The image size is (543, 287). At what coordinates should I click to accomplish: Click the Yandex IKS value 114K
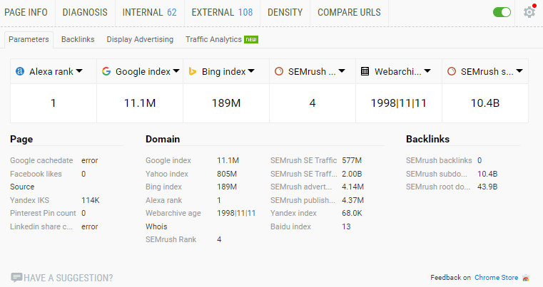(x=91, y=200)
